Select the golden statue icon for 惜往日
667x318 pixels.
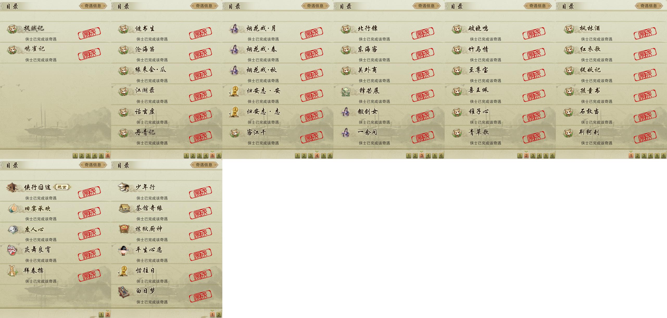123,271
